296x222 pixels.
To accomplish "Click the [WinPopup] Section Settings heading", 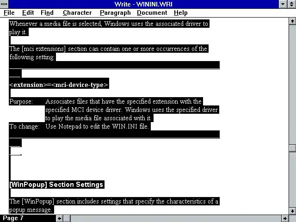I will click(x=56, y=185).
